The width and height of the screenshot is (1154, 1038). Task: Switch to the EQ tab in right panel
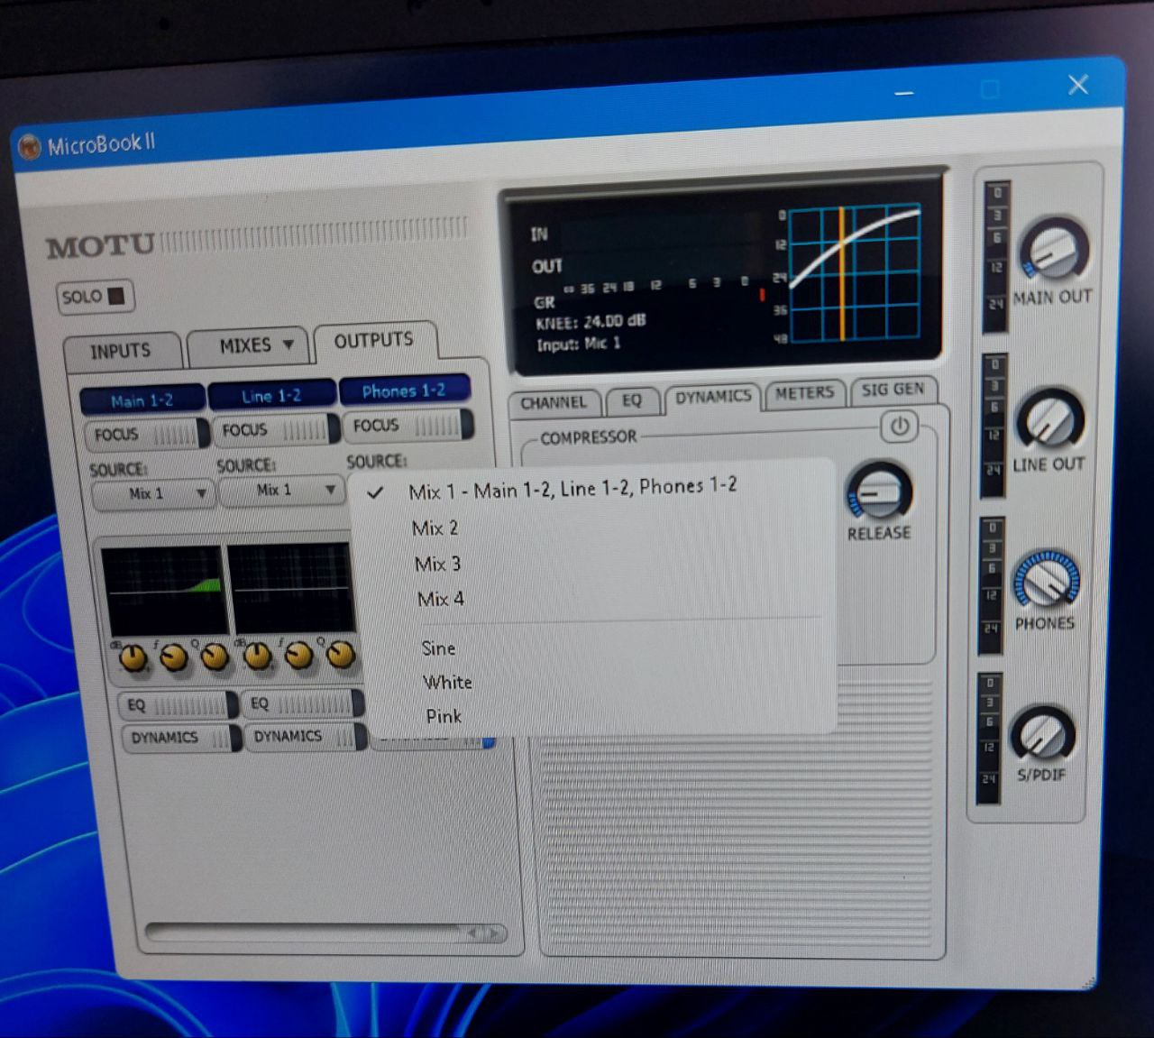(632, 400)
